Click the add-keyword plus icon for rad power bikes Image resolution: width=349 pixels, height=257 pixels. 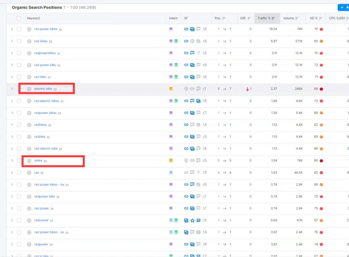coord(29,29)
